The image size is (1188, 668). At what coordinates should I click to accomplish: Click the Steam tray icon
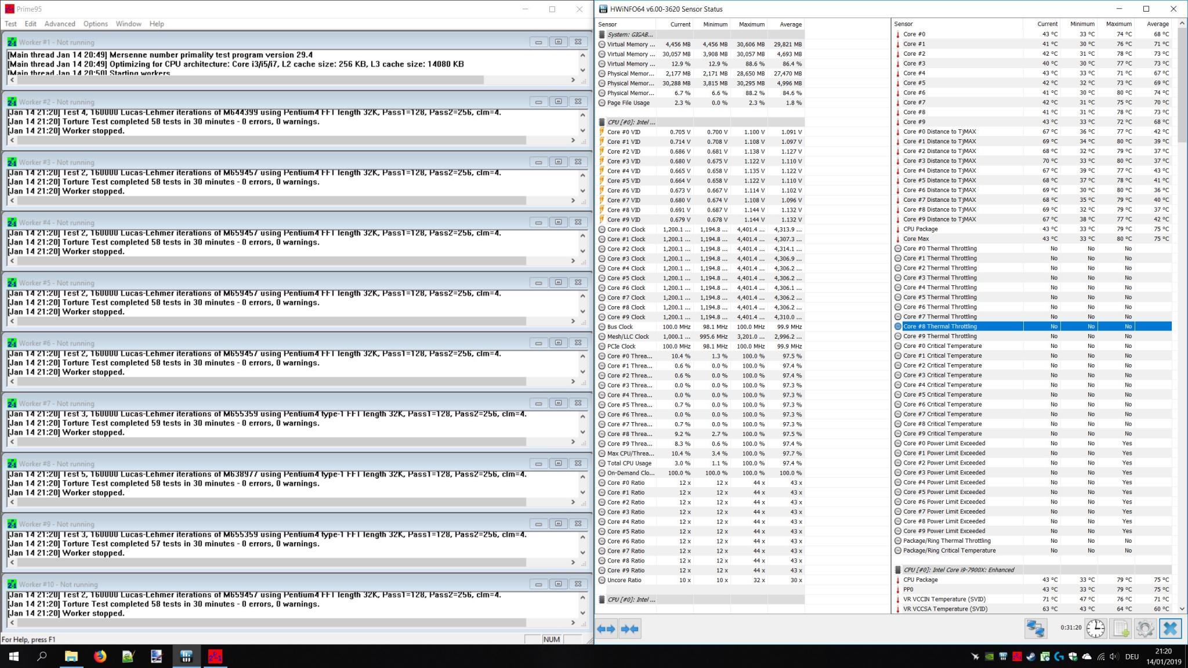point(1031,656)
